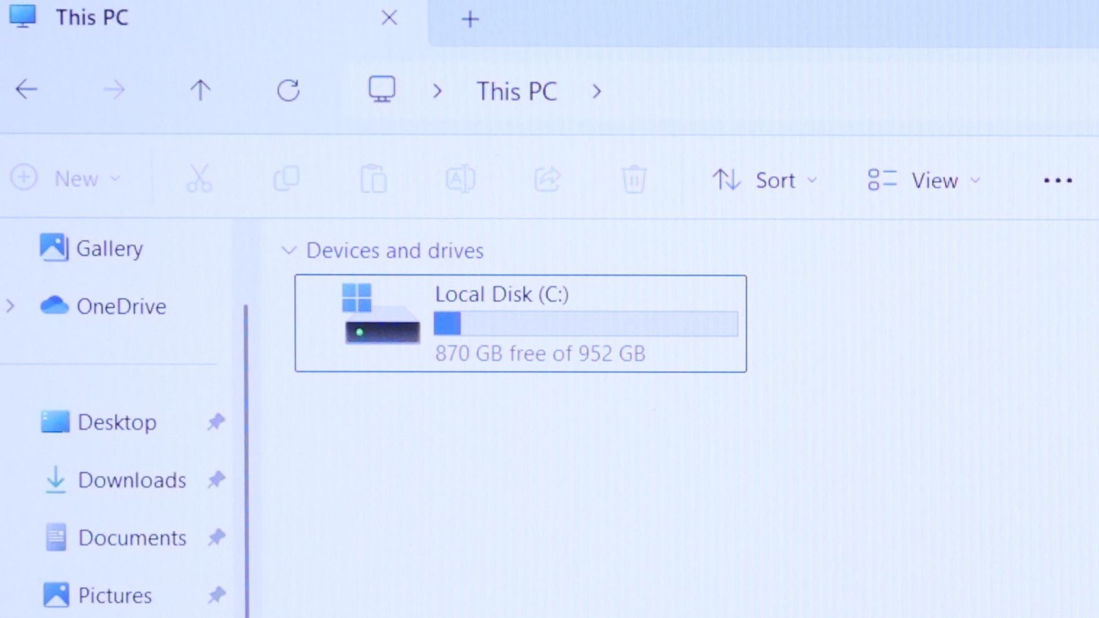Screen dimensions: 1099x618
Task: Click the Rename icon in the toolbar
Action: (460, 179)
